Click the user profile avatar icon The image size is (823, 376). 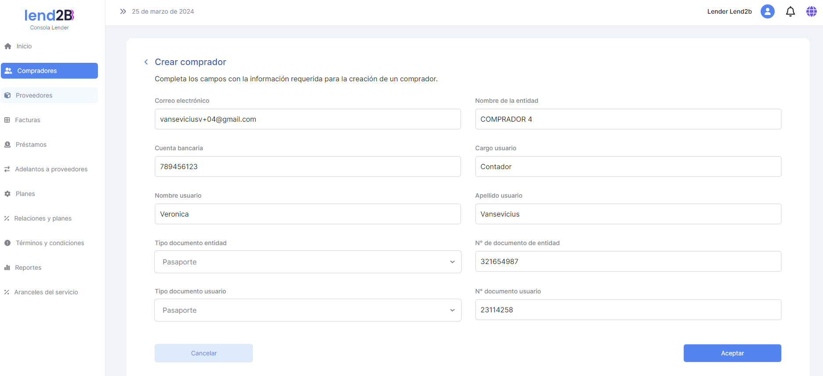[767, 11]
